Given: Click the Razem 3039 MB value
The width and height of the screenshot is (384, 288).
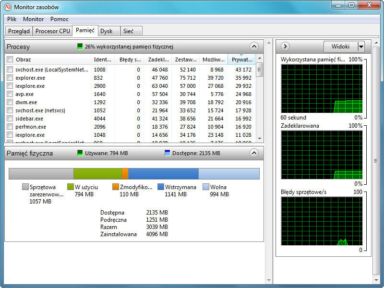Looking at the screenshot, I should (157, 227).
